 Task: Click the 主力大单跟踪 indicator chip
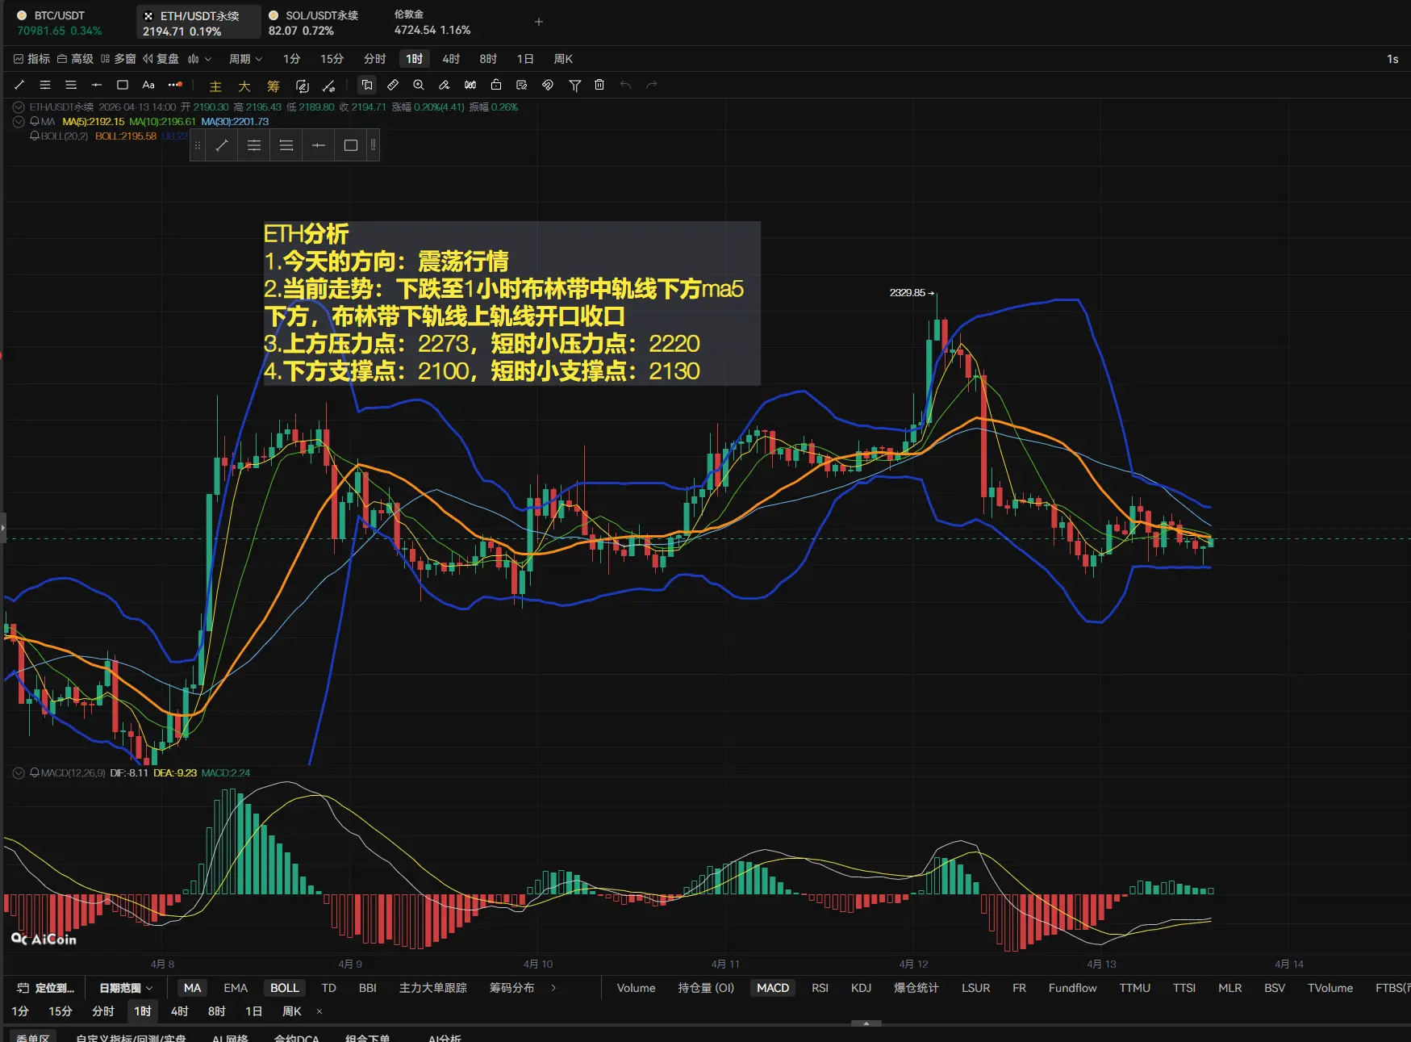click(x=433, y=988)
